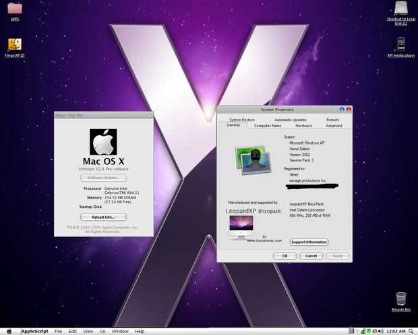Viewport: 418px width, 335px height.
Task: Open the File menu
Action: click(x=58, y=331)
